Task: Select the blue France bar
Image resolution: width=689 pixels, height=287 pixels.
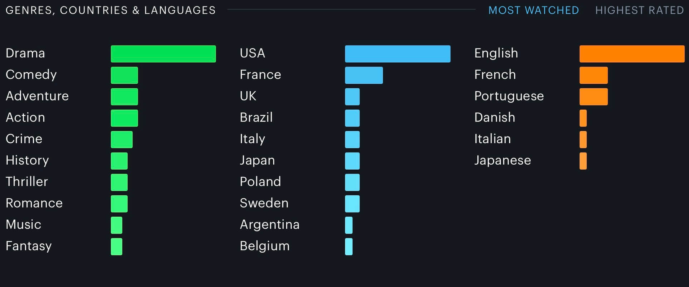Action: 364,75
